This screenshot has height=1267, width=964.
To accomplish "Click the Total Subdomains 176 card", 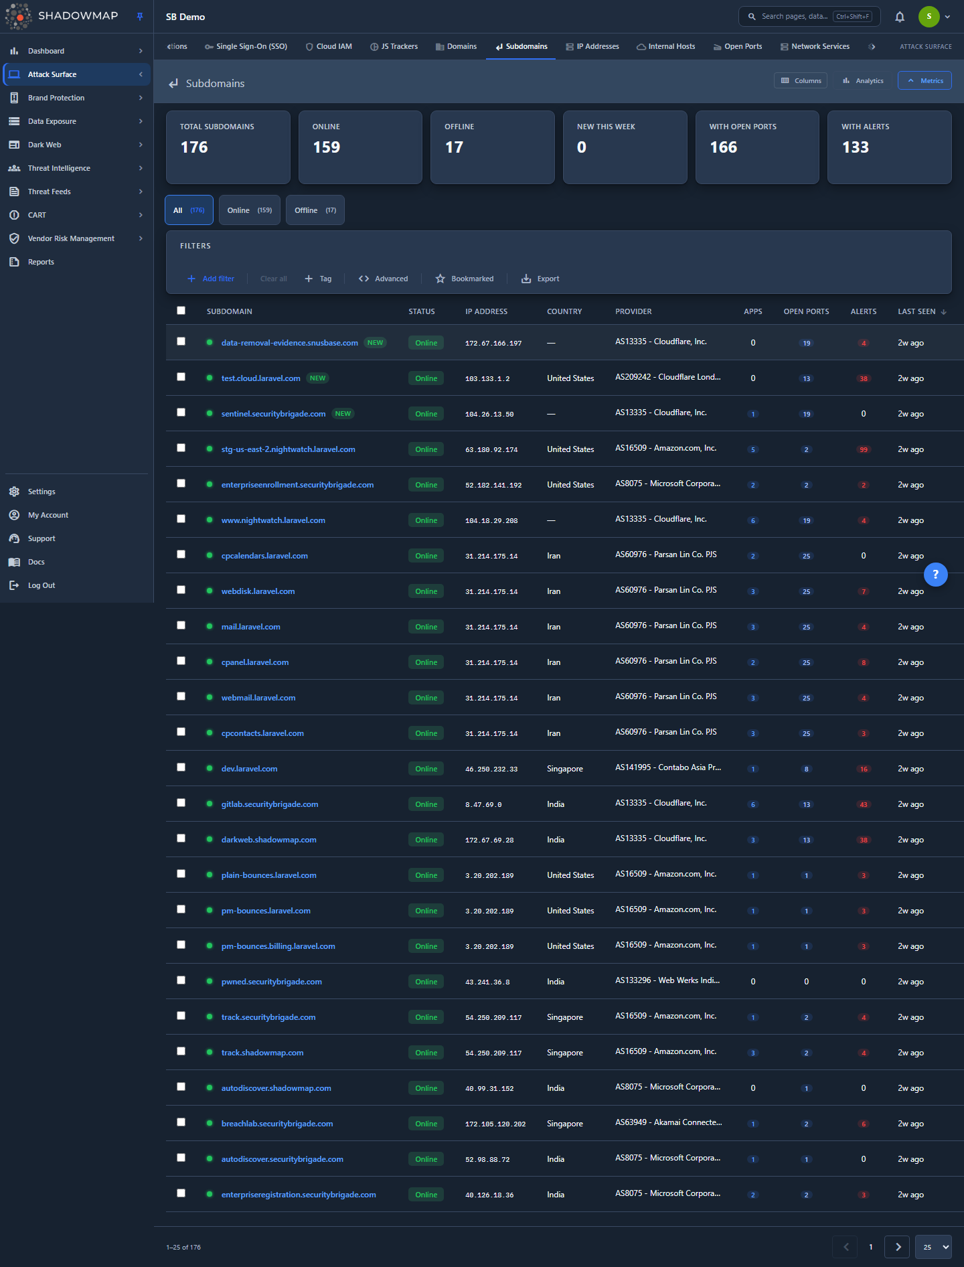I will pos(228,147).
